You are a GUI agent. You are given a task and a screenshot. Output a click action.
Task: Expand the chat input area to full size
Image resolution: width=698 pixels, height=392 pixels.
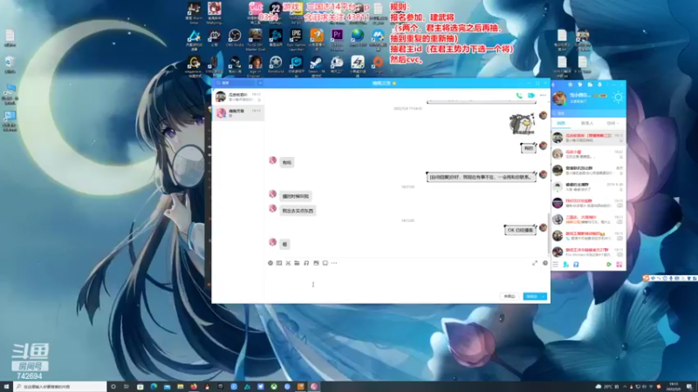point(535,263)
